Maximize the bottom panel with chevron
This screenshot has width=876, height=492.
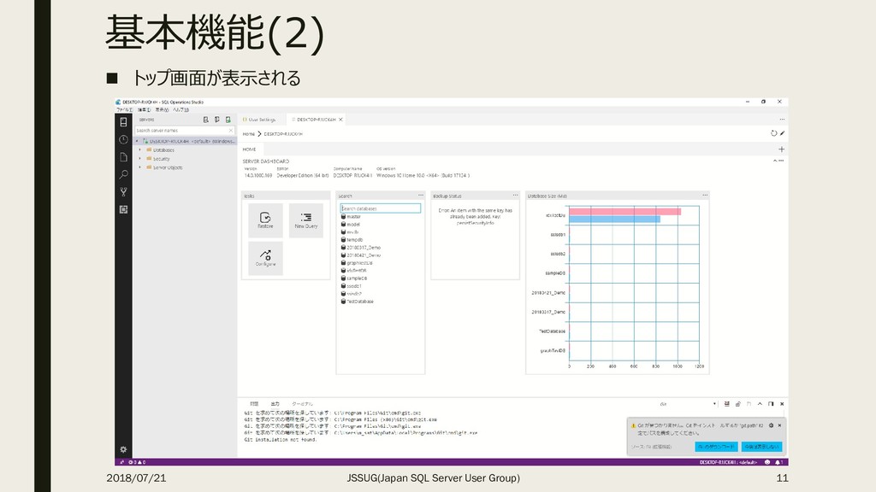pos(760,404)
